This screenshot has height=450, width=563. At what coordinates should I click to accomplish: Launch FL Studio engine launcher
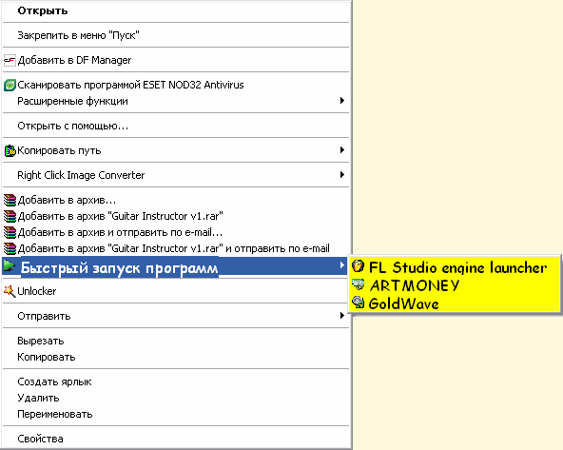coord(455,267)
